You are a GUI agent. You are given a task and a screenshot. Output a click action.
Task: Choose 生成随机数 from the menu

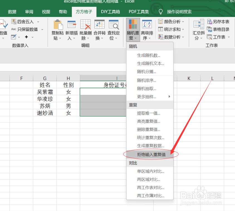click(150, 55)
